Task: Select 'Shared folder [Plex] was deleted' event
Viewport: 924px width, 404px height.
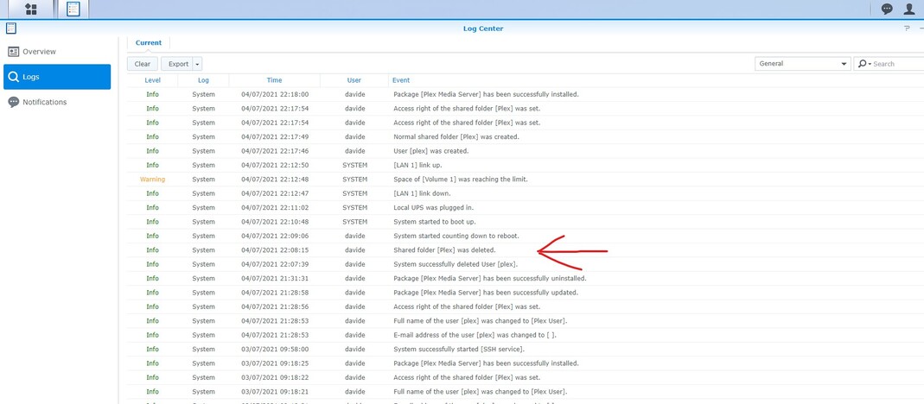Action: coord(444,249)
